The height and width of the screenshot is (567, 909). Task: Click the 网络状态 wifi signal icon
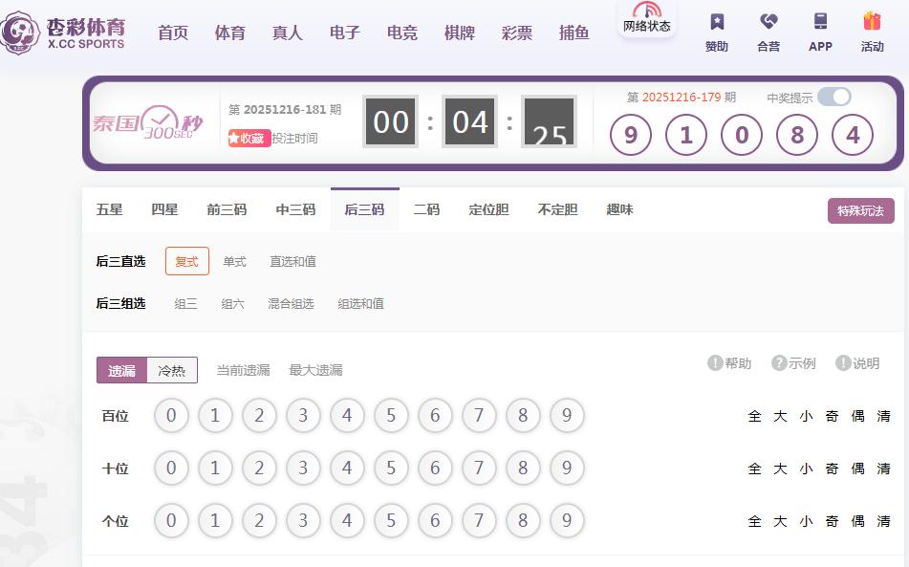pos(647,10)
